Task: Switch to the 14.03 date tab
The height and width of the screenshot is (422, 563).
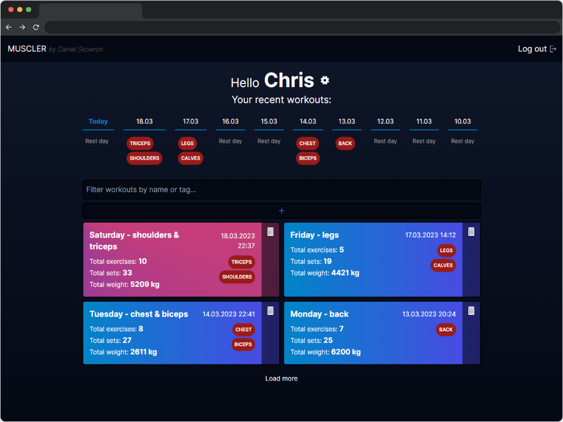Action: [x=307, y=121]
